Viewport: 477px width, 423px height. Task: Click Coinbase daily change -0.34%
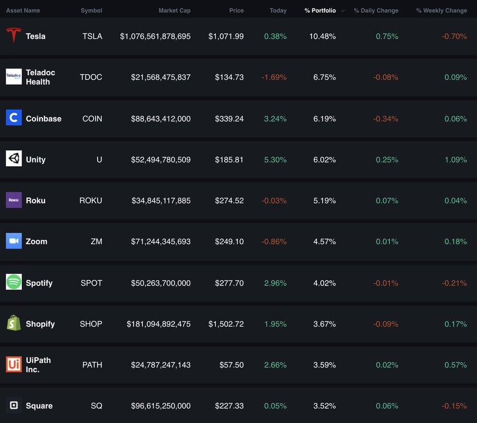coord(386,119)
